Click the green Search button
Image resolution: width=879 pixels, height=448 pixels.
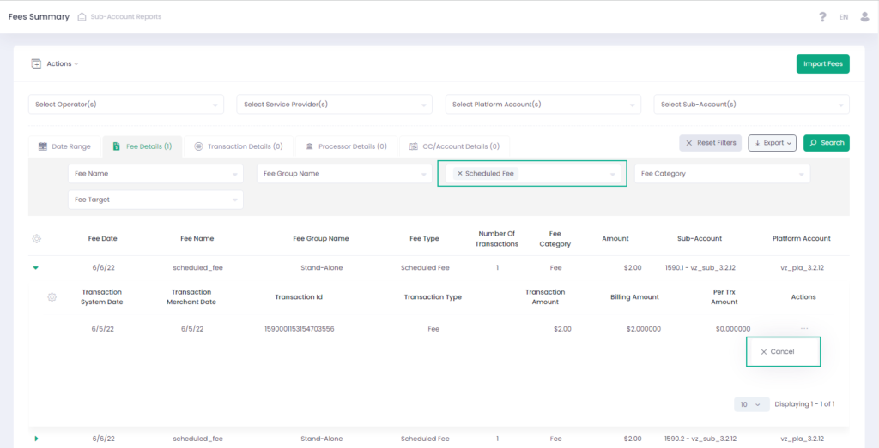pos(826,143)
